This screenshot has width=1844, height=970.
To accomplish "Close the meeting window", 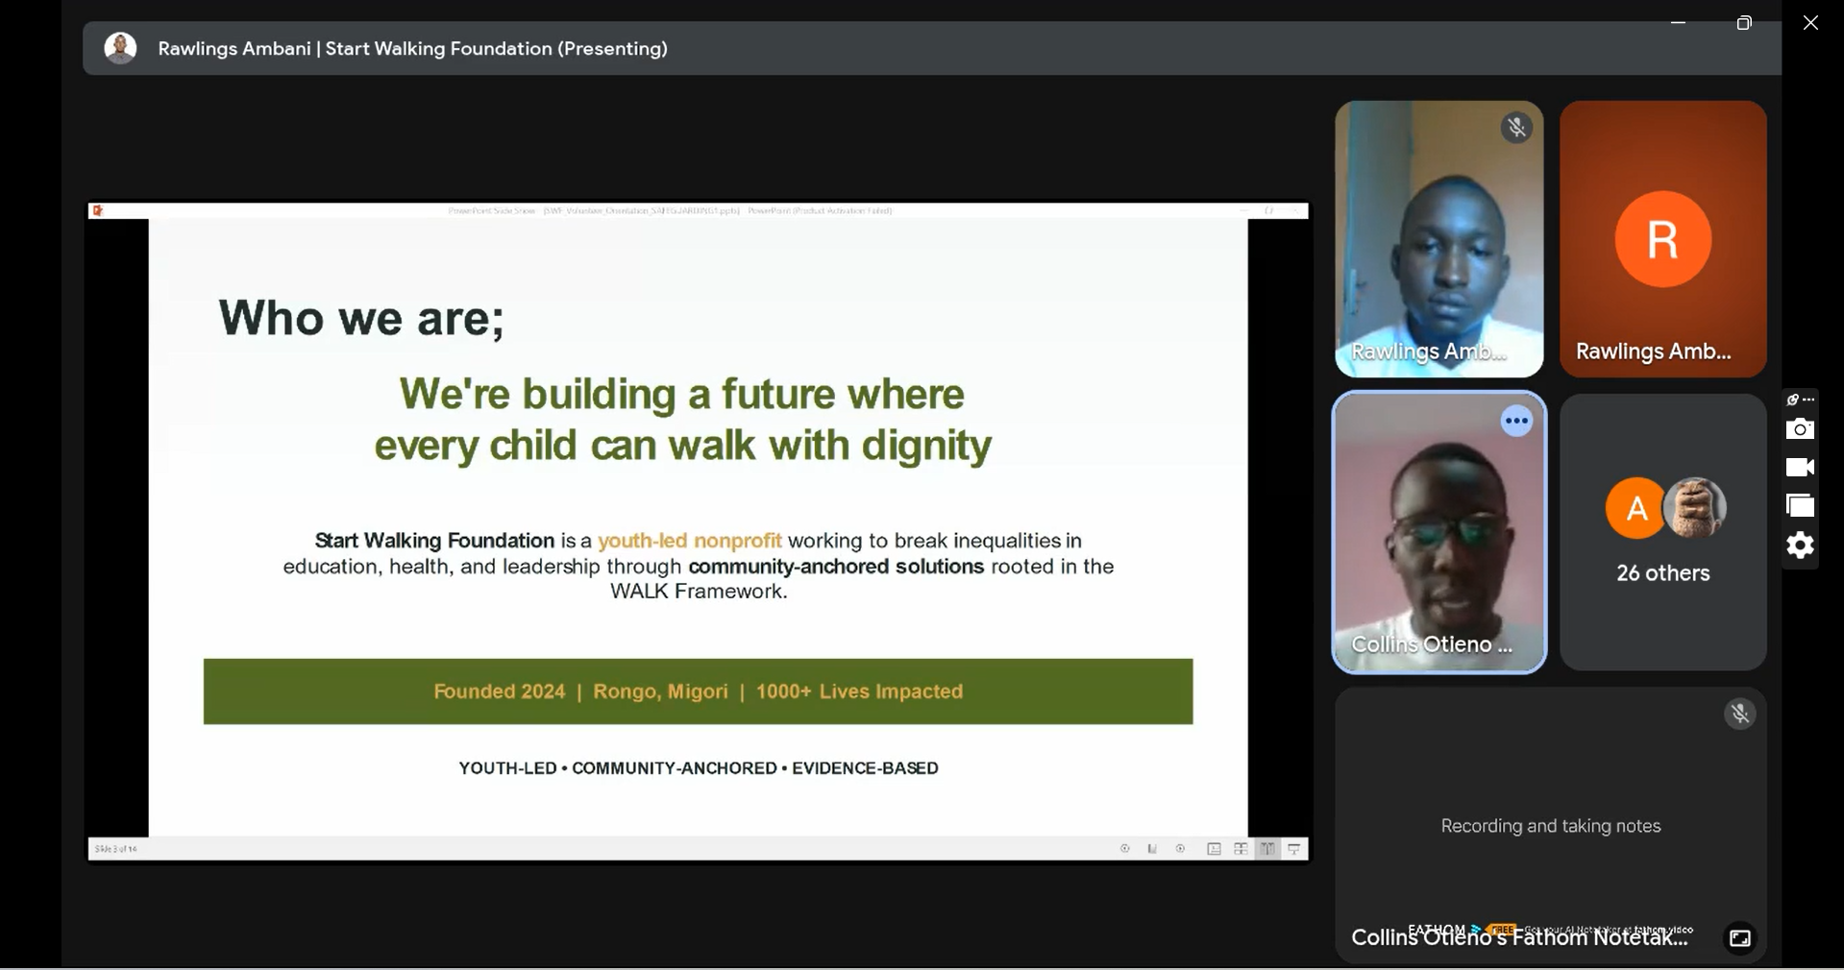I will [x=1810, y=23].
